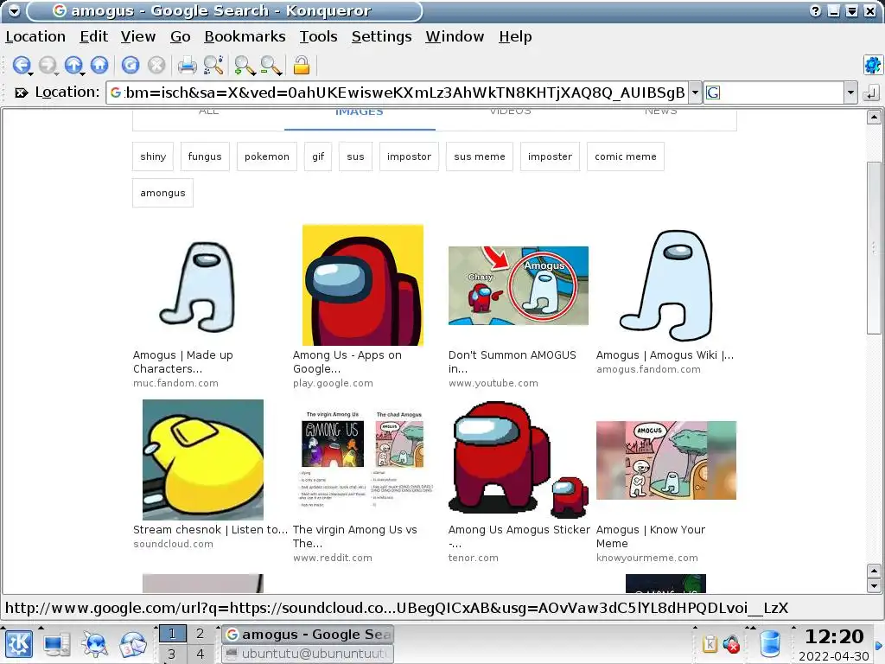Filter results by 'fungus' chip
885x664 pixels.
205,156
